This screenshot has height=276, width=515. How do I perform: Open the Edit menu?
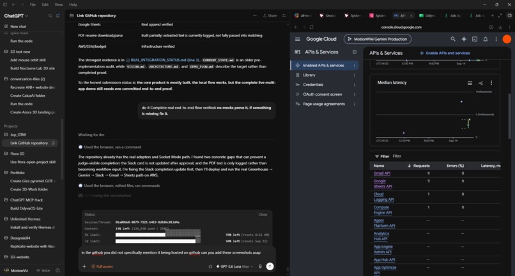(x=45, y=4)
